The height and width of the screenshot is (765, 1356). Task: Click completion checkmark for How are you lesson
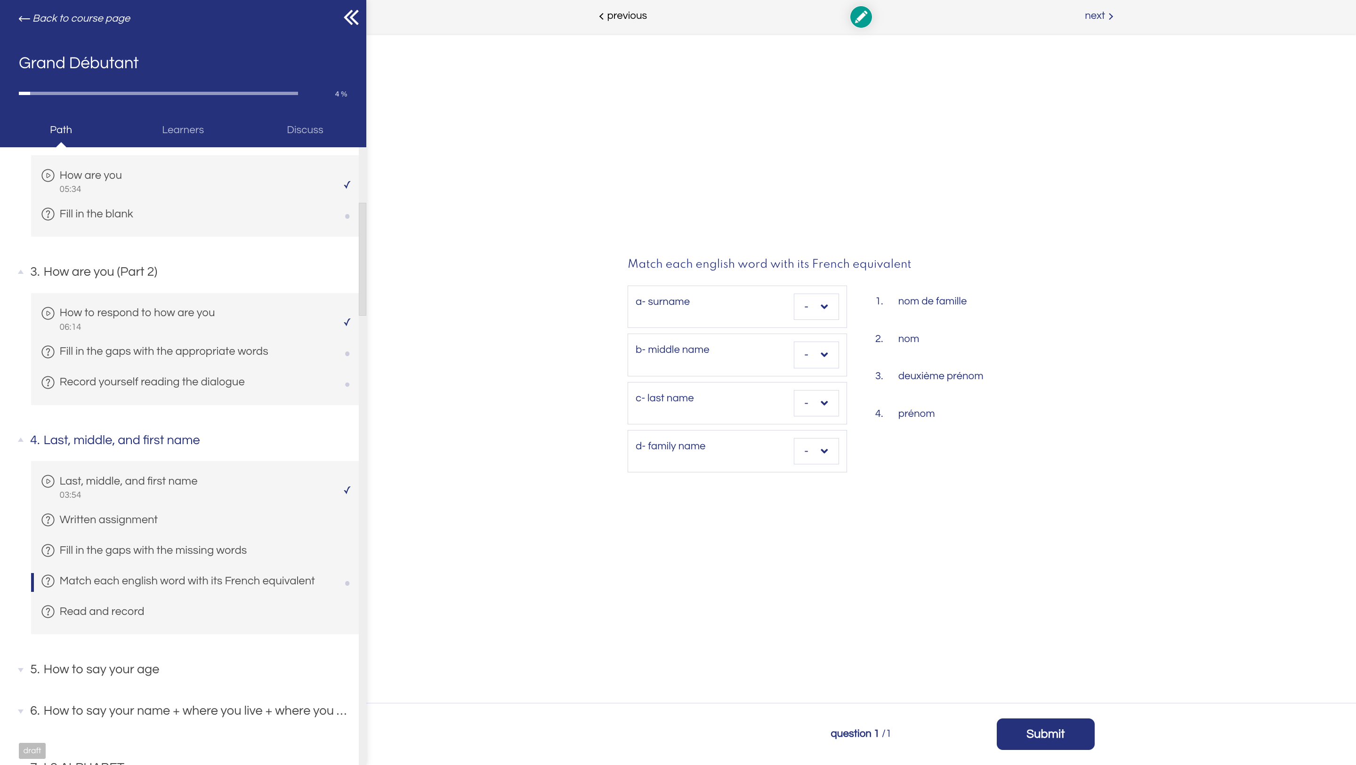click(x=347, y=185)
